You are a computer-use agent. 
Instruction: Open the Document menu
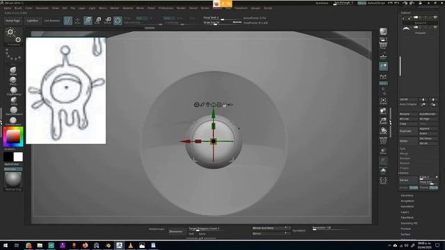point(42,8)
